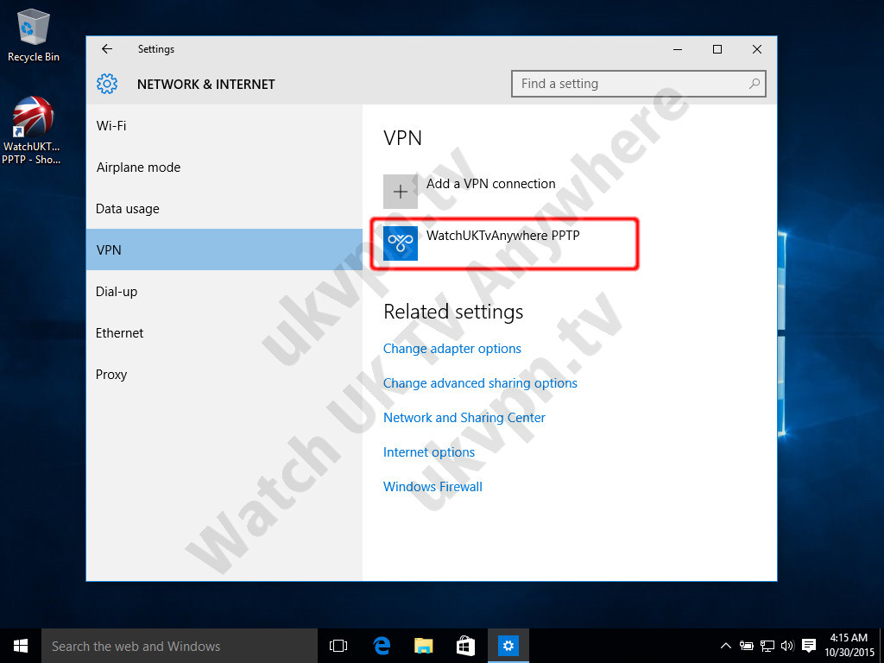Show hidden system tray icons
This screenshot has width=884, height=663.
click(725, 646)
